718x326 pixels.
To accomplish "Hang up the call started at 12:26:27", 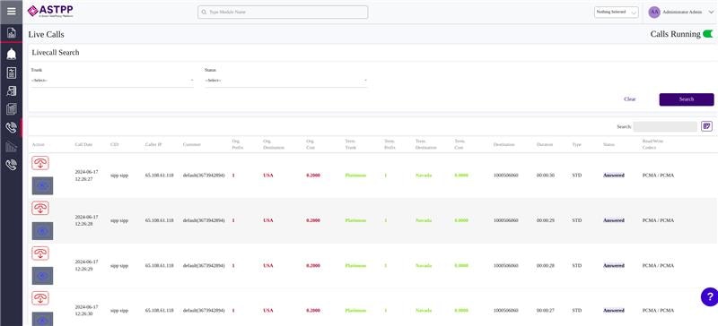I will (x=40, y=163).
